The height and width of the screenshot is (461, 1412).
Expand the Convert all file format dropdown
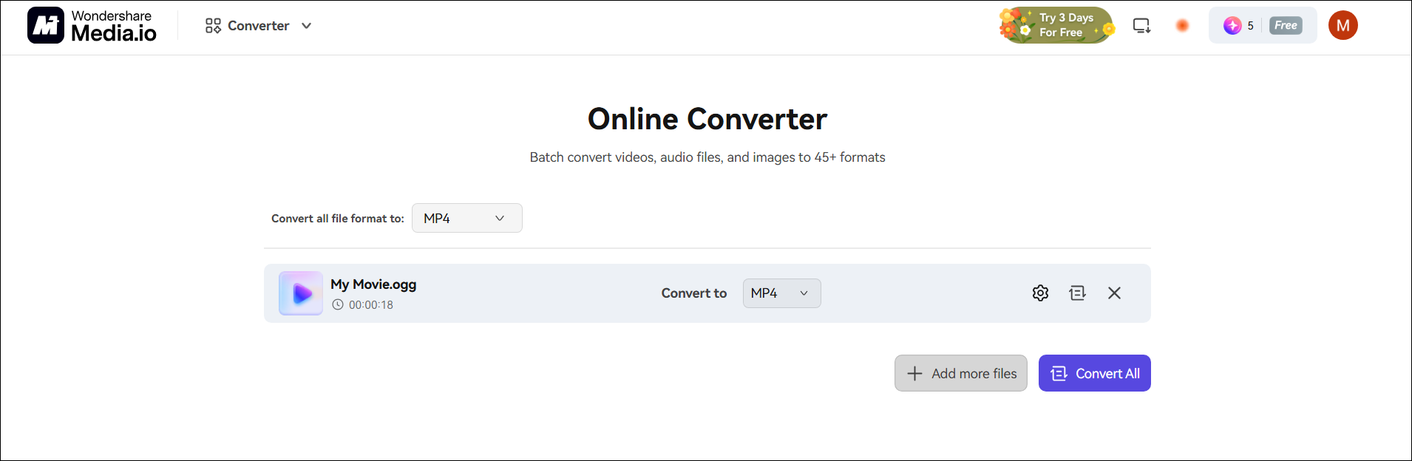(x=466, y=218)
